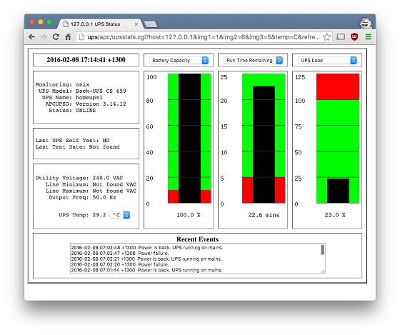The height and width of the screenshot is (335, 400).
Task: Go to the browser home page
Action: point(68,37)
